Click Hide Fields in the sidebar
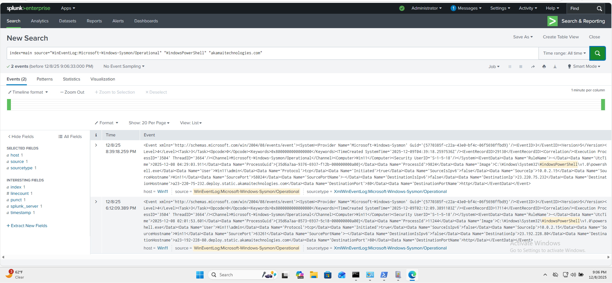Viewport: 612px width, 283px height. tap(21, 137)
